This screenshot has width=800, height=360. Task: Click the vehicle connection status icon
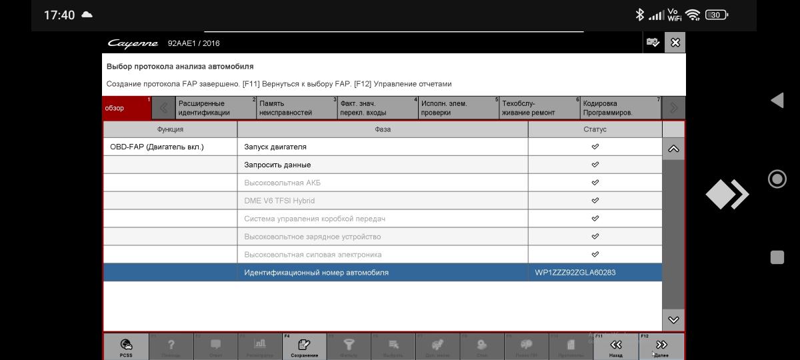(x=653, y=43)
